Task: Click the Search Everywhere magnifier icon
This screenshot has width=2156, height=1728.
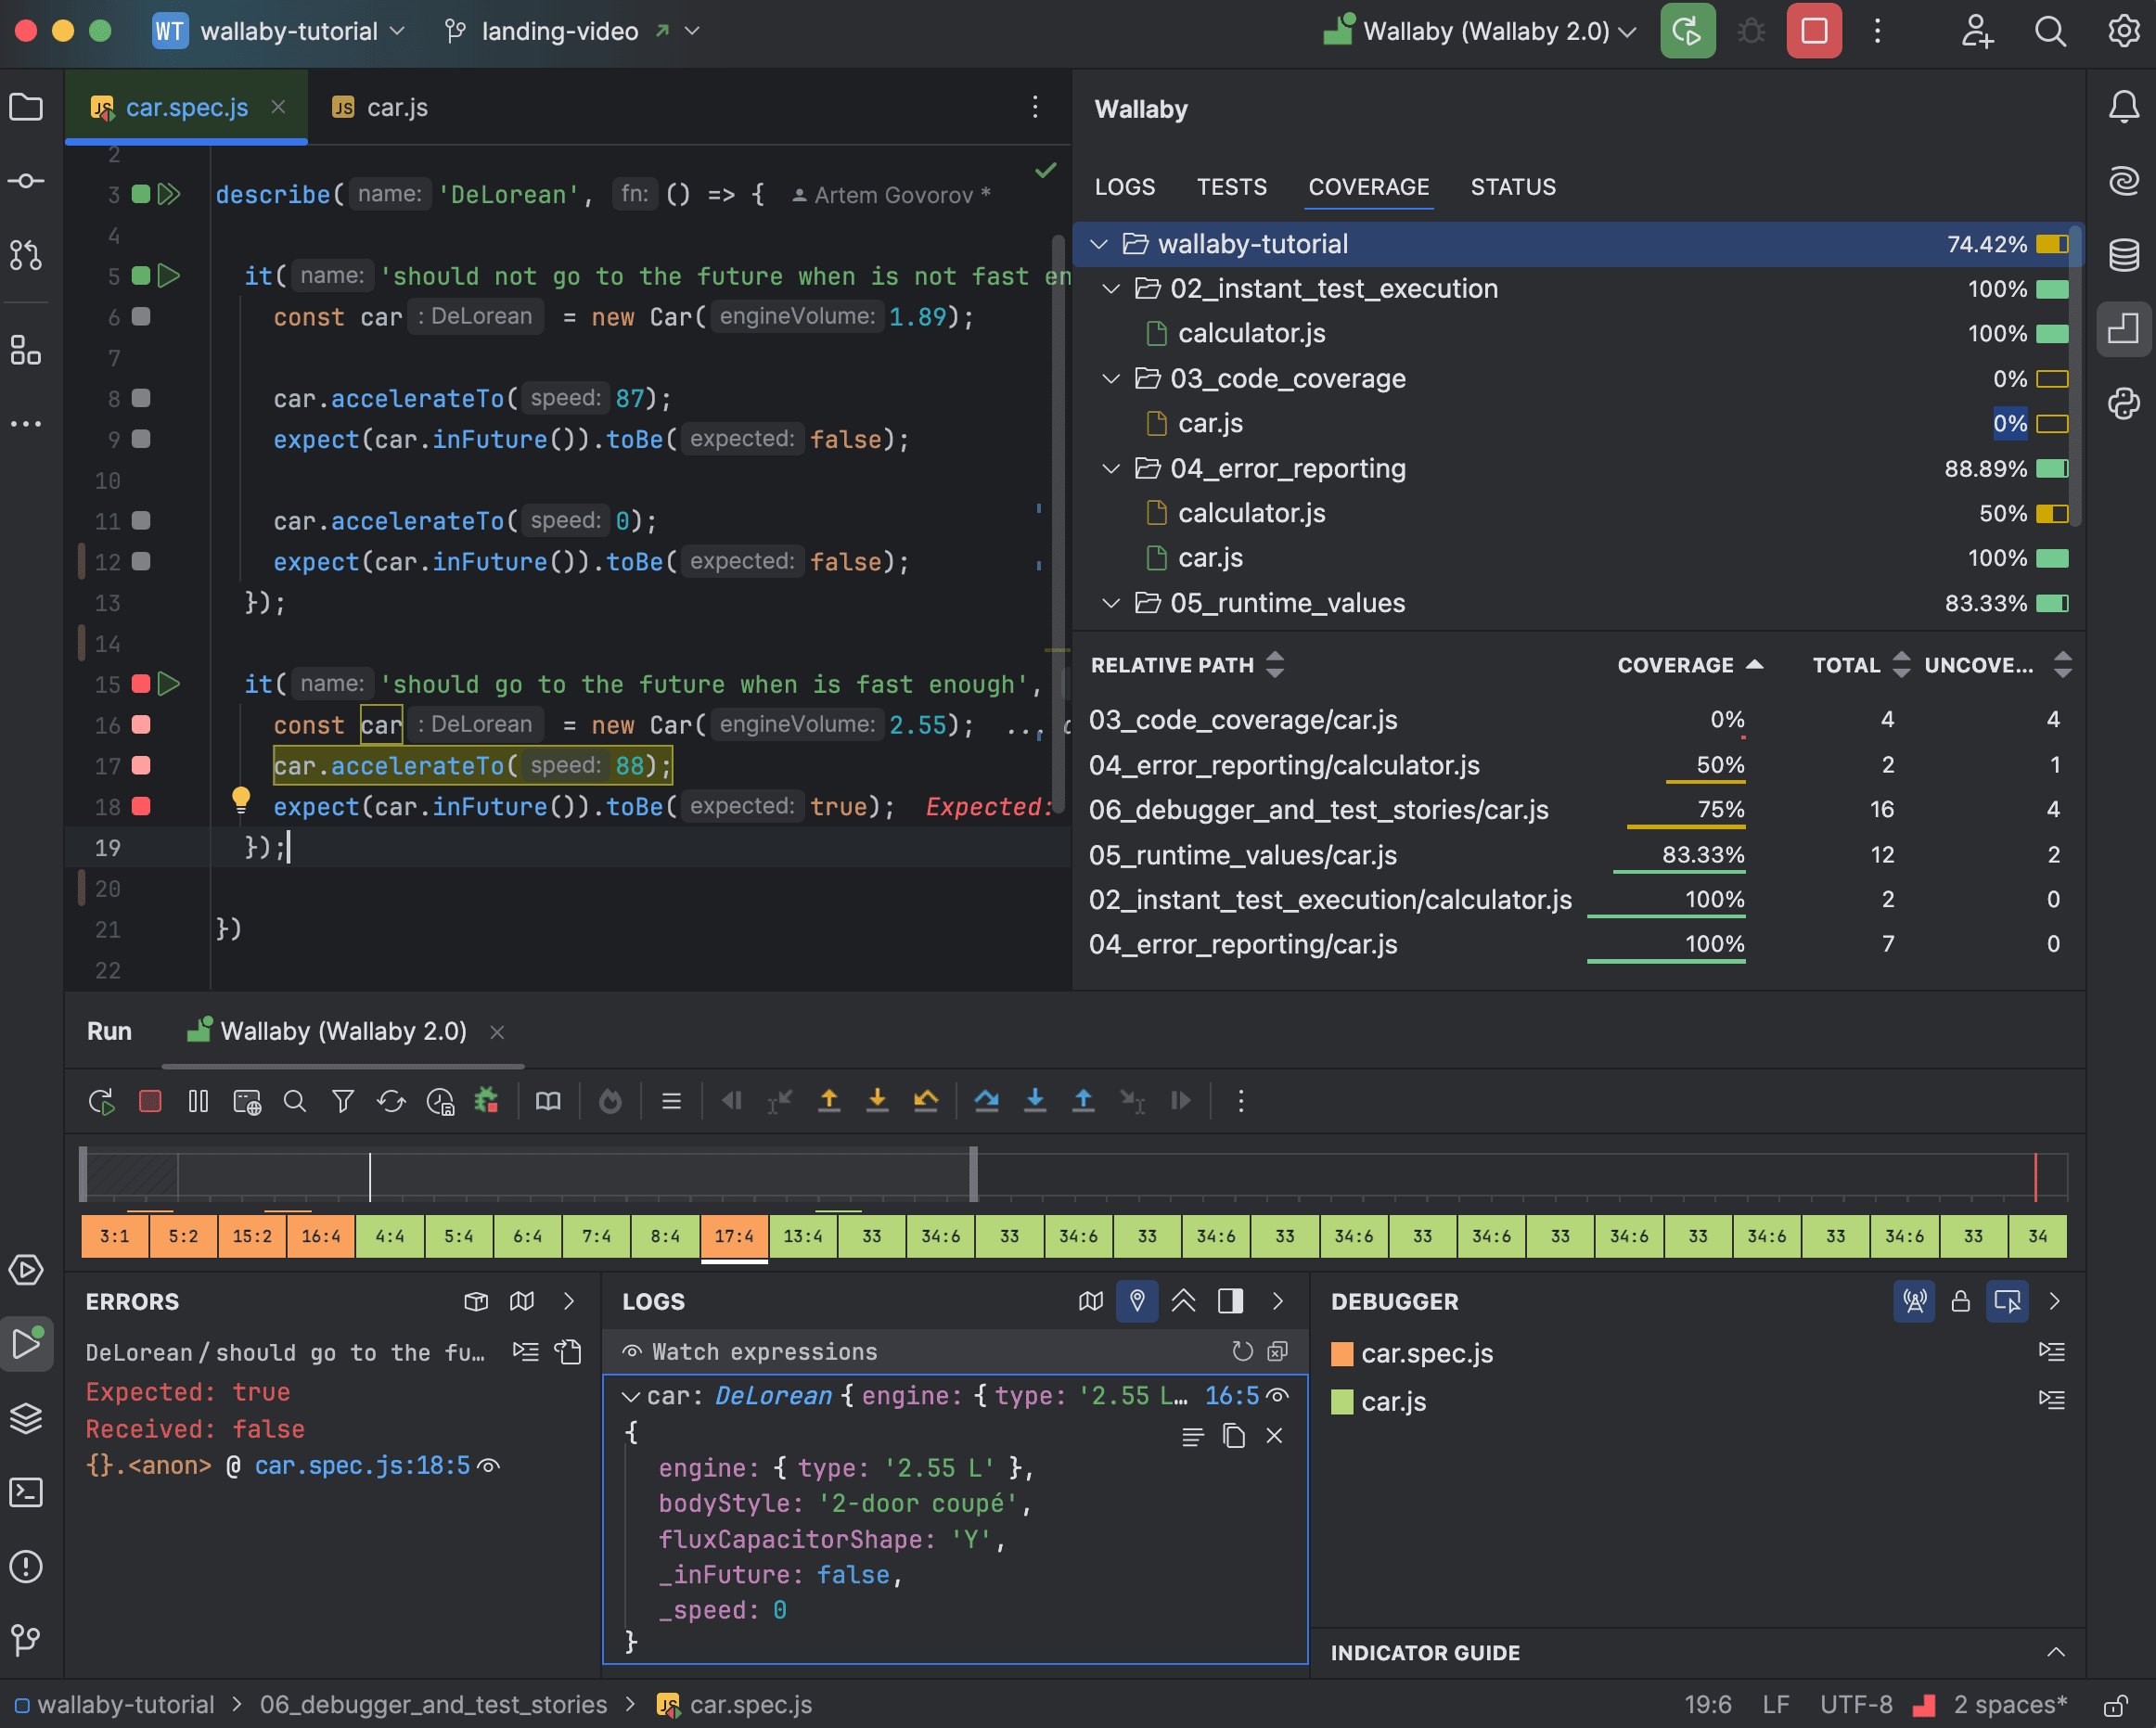Action: 2050,31
